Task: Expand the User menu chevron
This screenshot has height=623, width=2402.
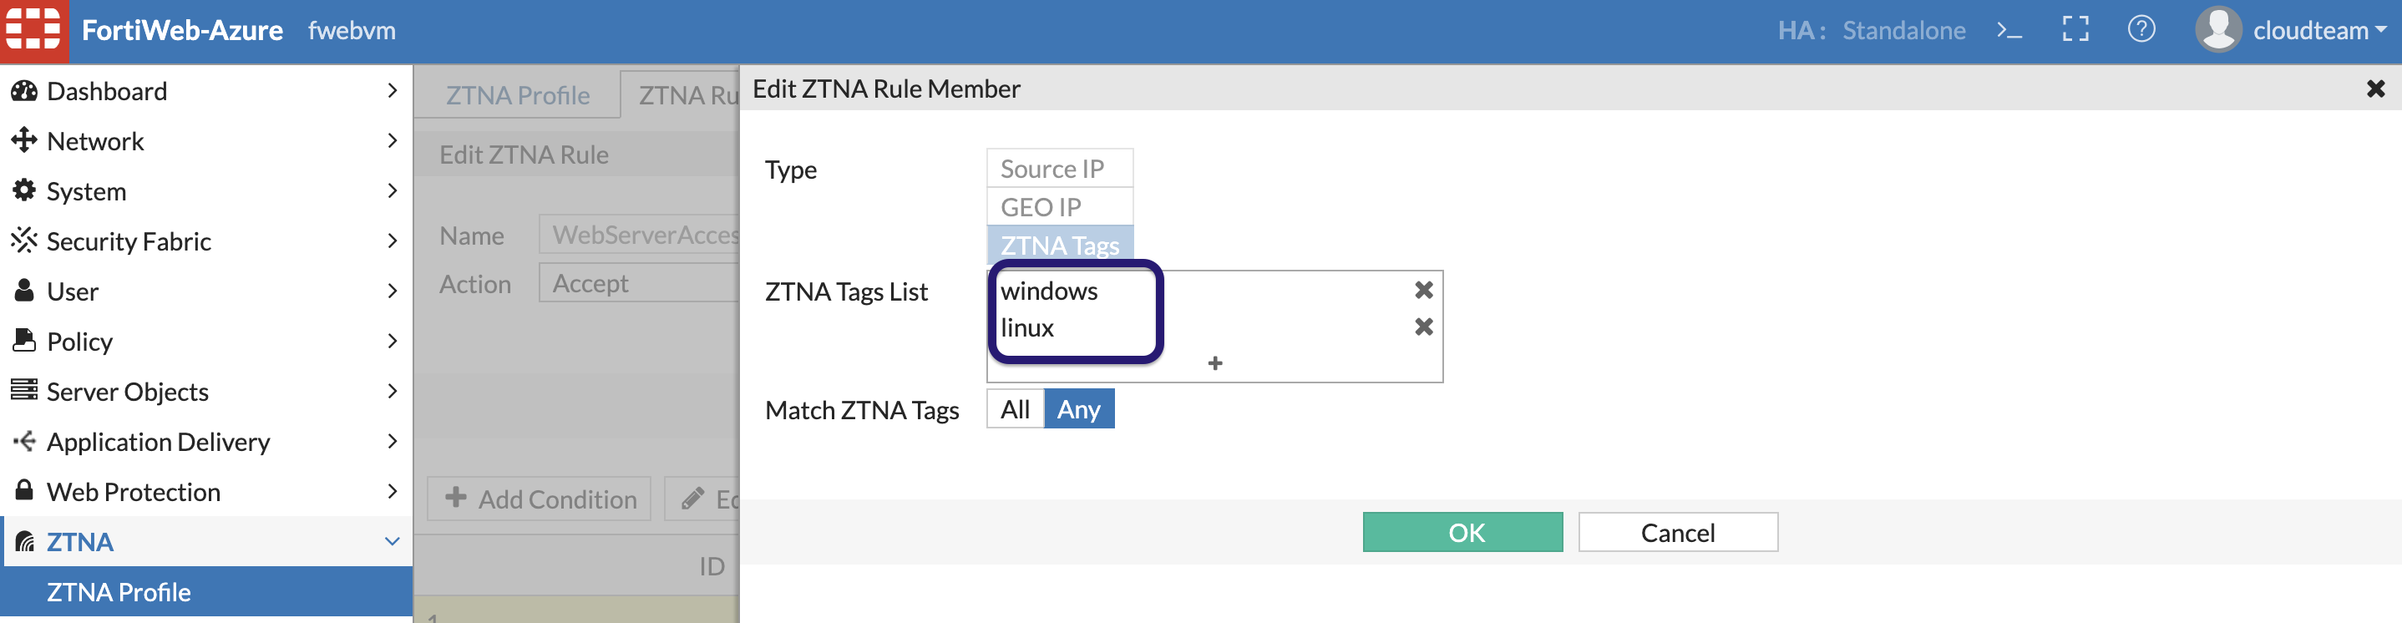Action: coord(392,290)
